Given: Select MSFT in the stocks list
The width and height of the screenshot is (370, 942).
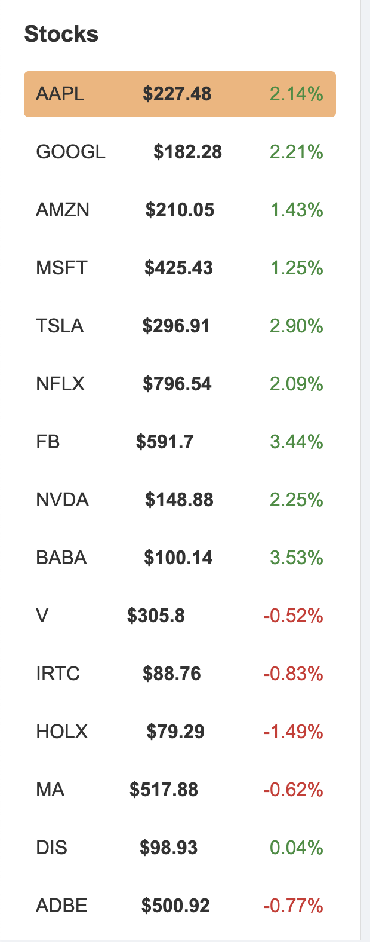Looking at the screenshot, I should click(61, 268).
